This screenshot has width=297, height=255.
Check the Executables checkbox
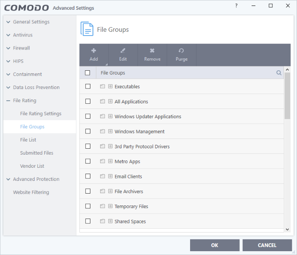[88, 86]
